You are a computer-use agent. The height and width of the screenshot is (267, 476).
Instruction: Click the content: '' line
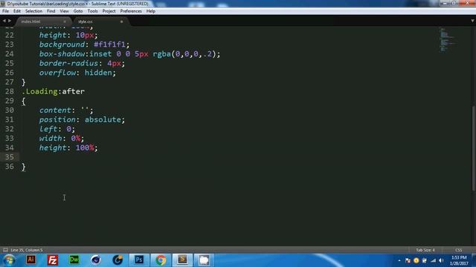coord(66,111)
